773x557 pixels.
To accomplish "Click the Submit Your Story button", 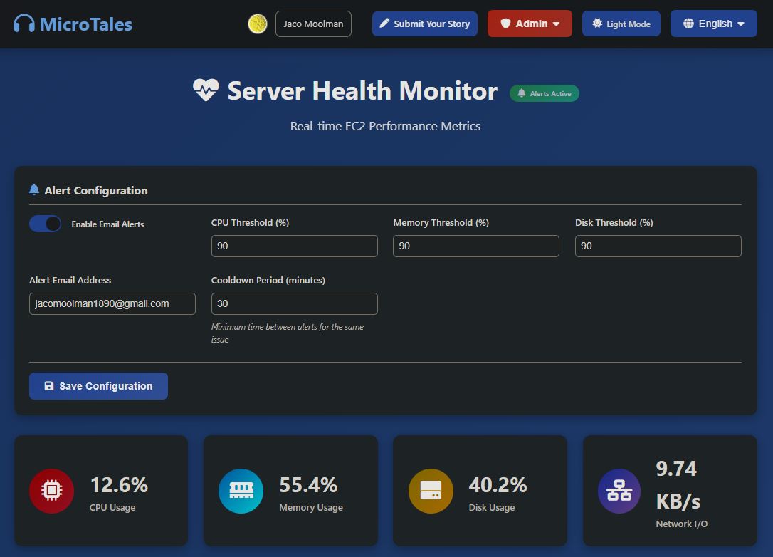I will (x=424, y=24).
